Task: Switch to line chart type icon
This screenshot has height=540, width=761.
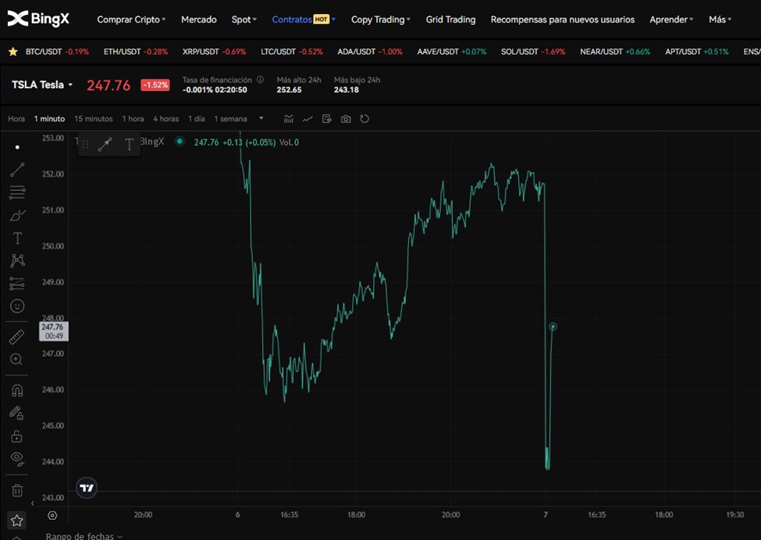Action: pyautogui.click(x=308, y=118)
